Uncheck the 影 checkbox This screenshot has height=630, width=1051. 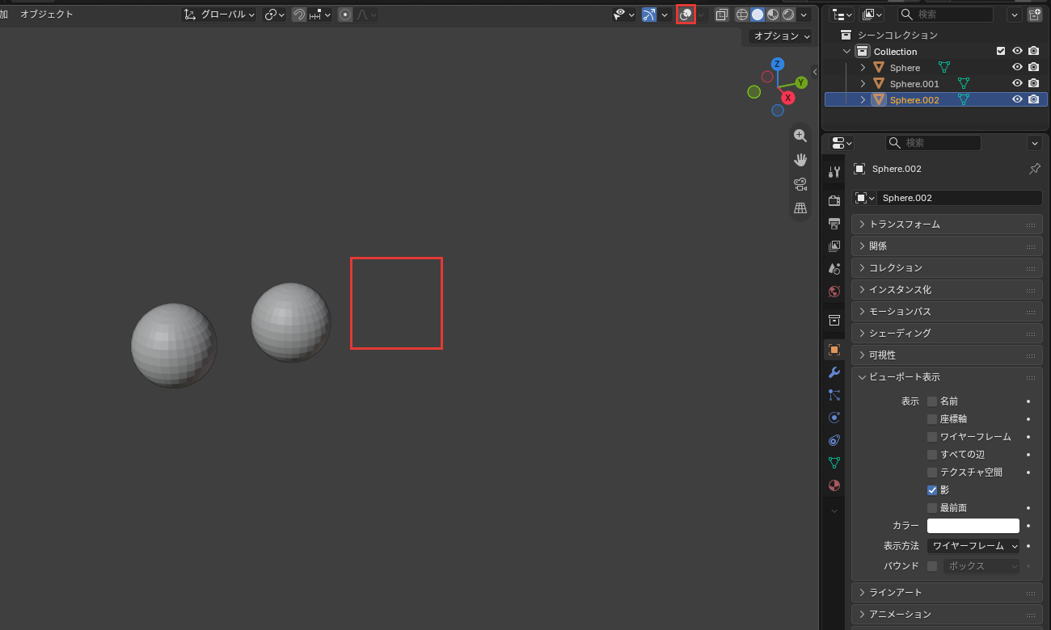932,490
